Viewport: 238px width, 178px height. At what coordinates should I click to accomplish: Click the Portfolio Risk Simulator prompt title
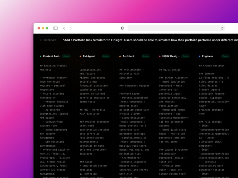(x=150, y=40)
